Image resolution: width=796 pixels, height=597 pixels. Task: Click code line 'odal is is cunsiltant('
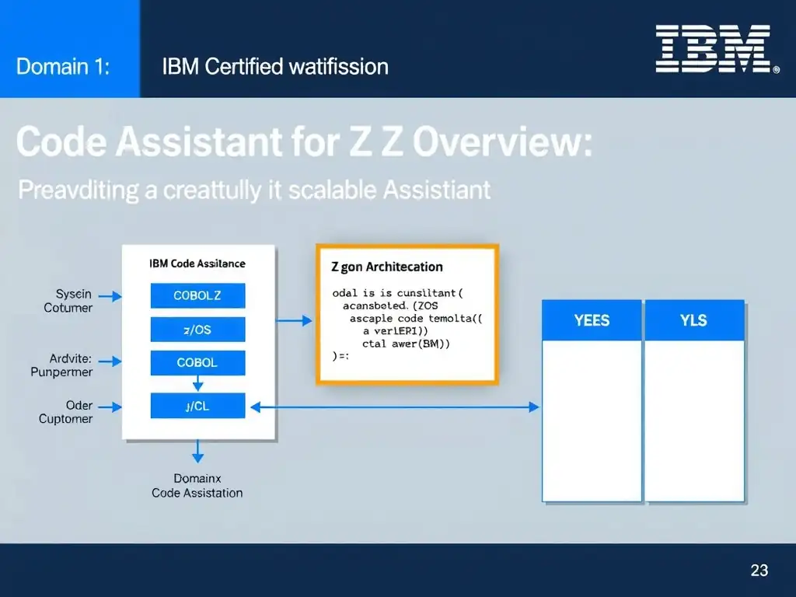click(397, 293)
